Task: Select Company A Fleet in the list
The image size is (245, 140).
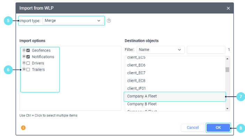Action: (175, 96)
